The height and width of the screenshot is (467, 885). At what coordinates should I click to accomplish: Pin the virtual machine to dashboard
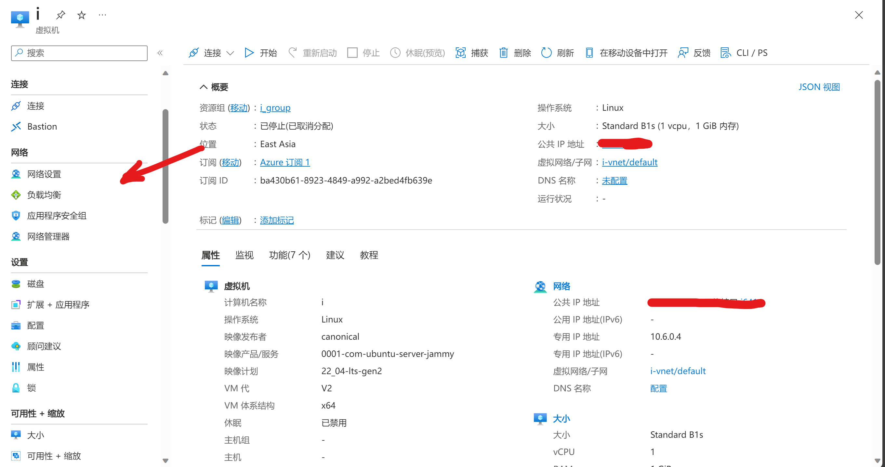[61, 15]
